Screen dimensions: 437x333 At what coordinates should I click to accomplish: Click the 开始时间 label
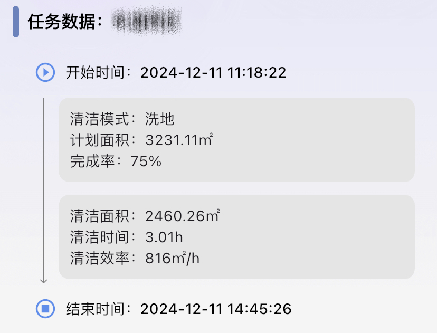click(x=98, y=72)
